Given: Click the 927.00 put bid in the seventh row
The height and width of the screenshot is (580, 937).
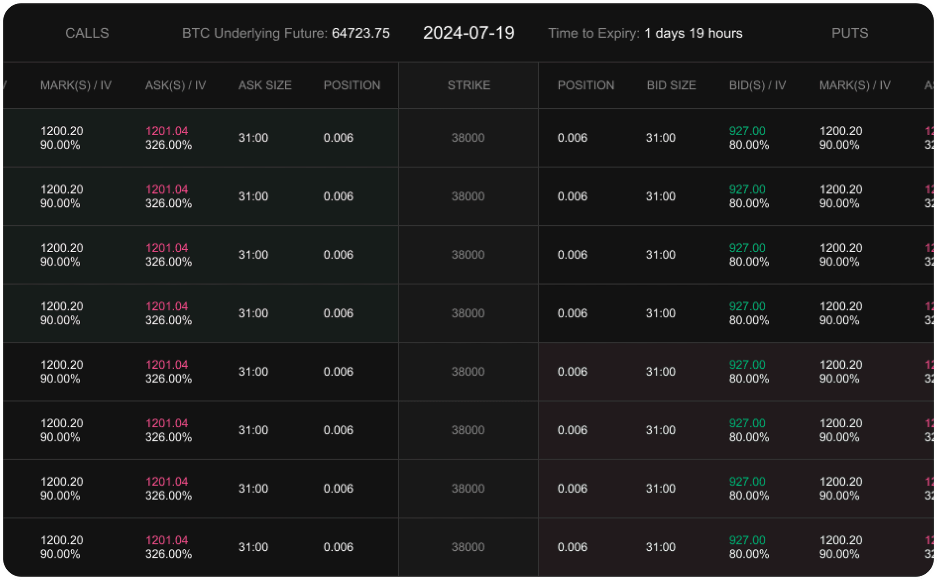Looking at the screenshot, I should click(x=747, y=481).
